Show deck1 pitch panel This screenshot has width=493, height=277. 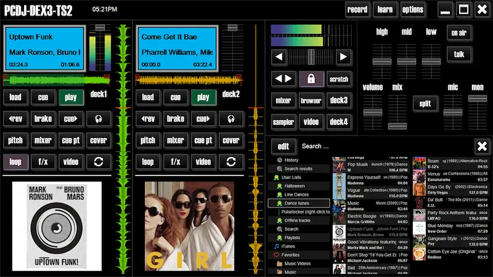point(15,140)
